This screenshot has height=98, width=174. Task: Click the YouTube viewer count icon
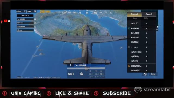(x=5, y=21)
